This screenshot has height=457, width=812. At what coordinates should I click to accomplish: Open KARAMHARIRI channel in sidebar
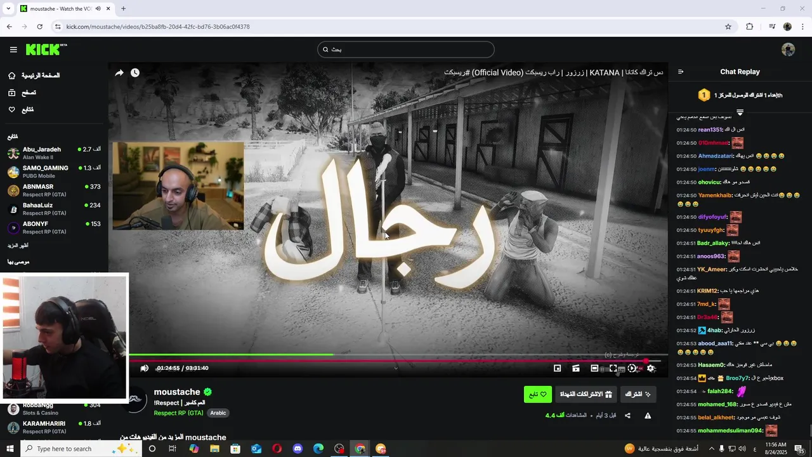coord(54,427)
